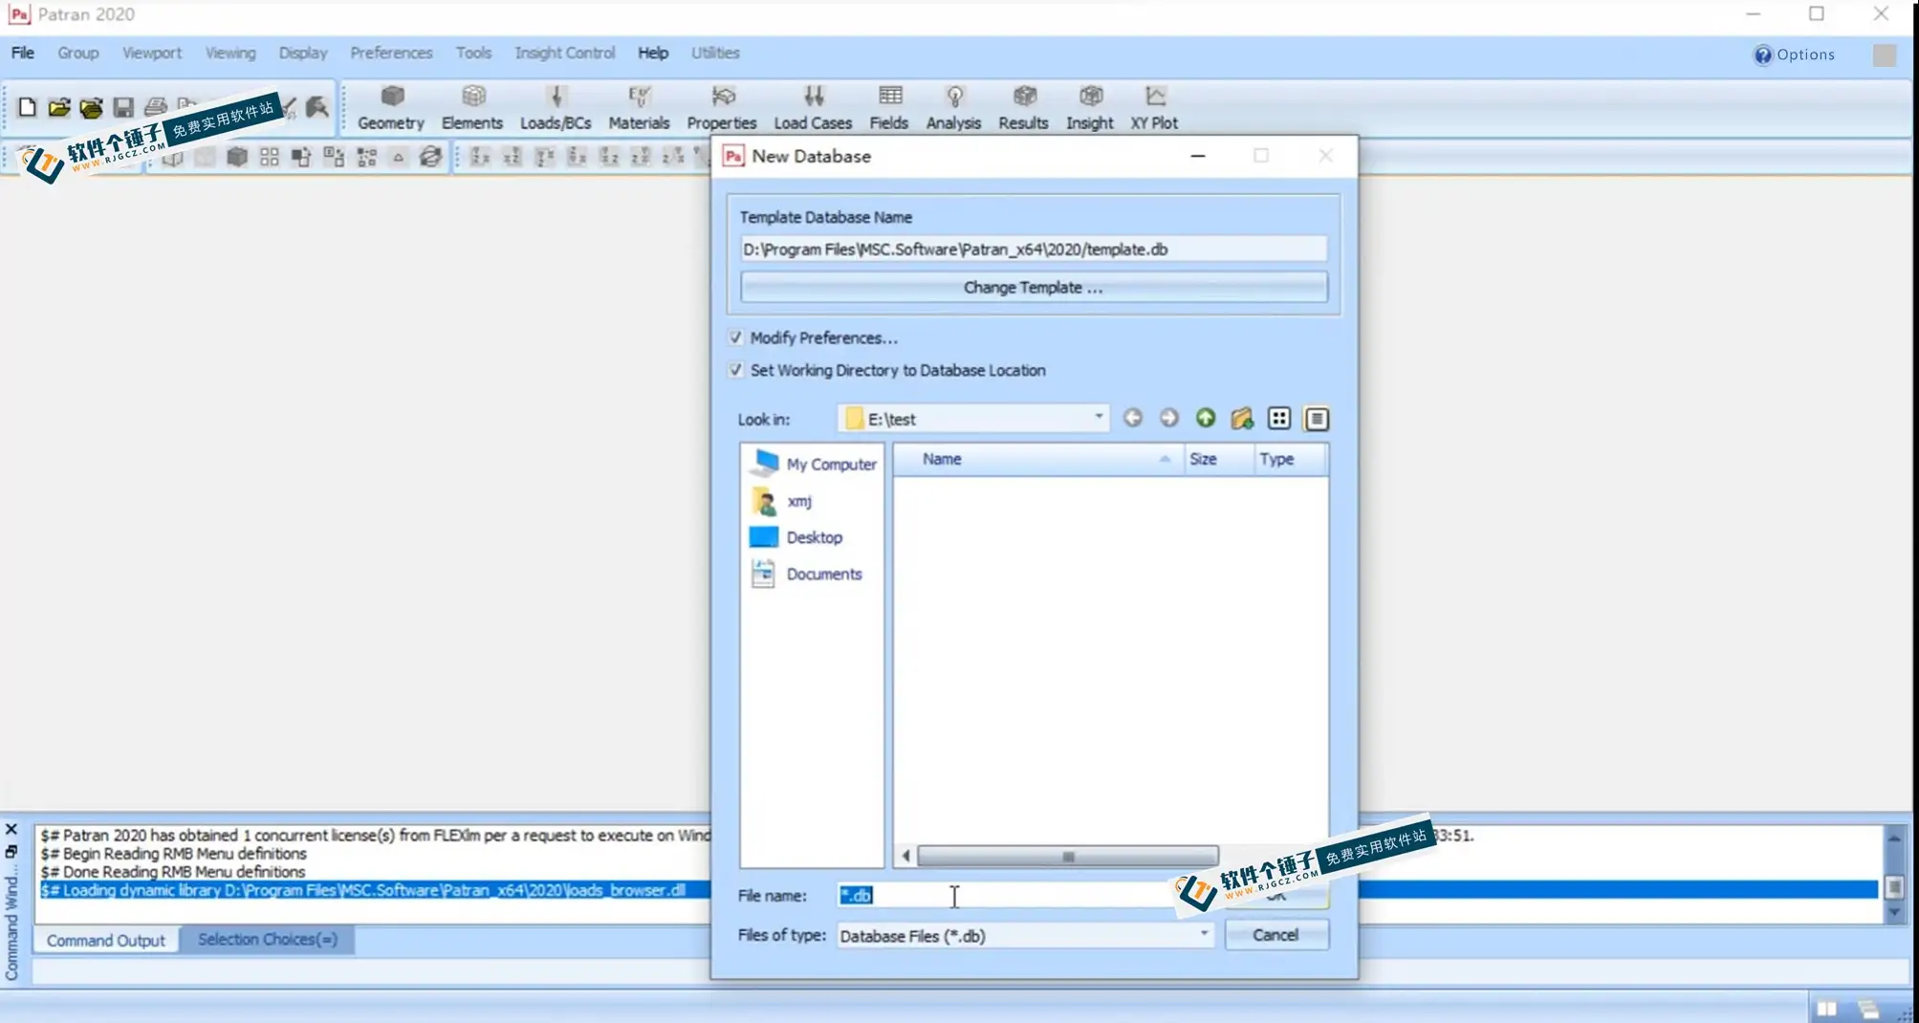1919x1023 pixels.
Task: Sort file list by Name column
Action: point(1038,459)
